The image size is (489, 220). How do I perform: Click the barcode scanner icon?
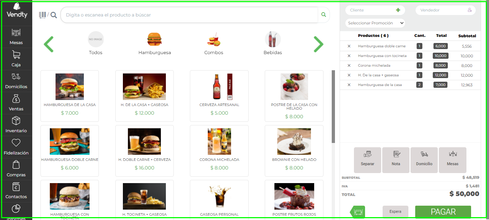tap(43, 15)
